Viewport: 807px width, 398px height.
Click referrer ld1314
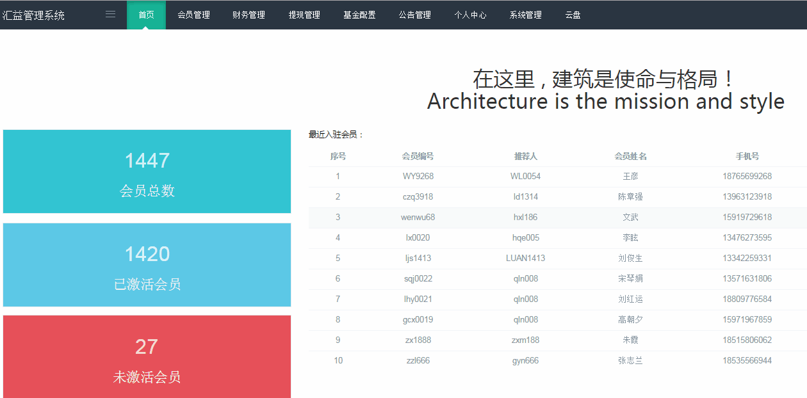[526, 197]
